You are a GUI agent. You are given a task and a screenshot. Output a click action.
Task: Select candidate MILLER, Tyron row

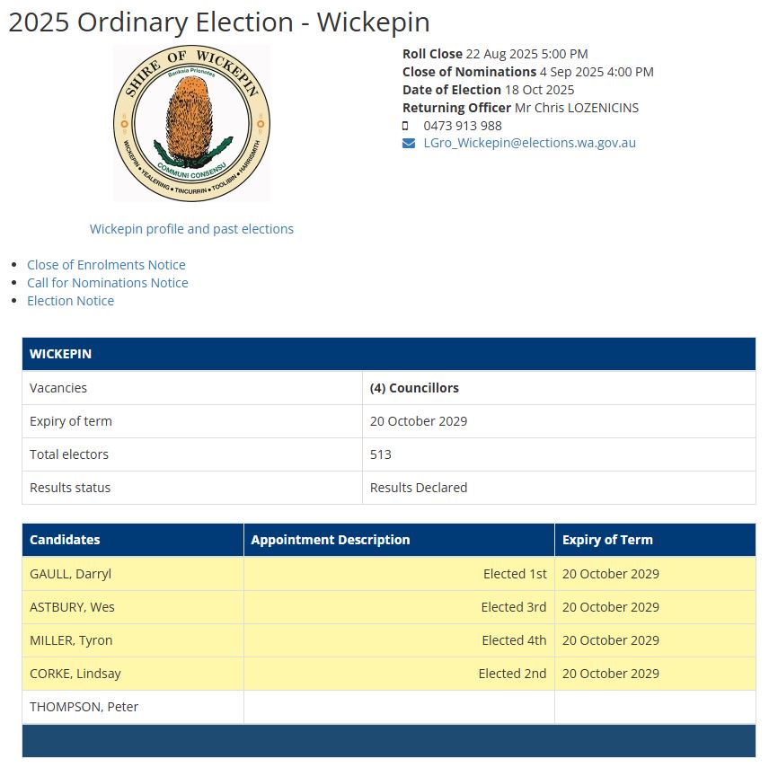click(71, 640)
